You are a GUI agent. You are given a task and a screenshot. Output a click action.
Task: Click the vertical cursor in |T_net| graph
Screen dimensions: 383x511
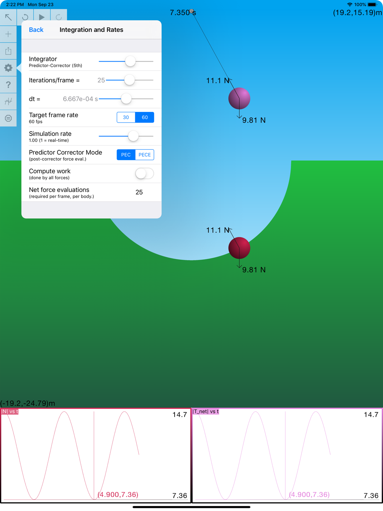click(x=285, y=455)
